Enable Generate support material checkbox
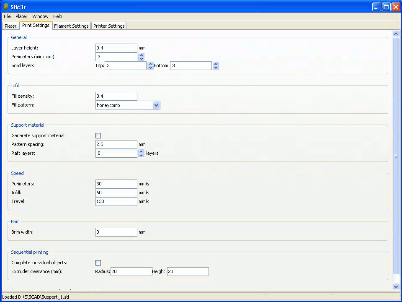This screenshot has height=302, width=402. [x=98, y=135]
